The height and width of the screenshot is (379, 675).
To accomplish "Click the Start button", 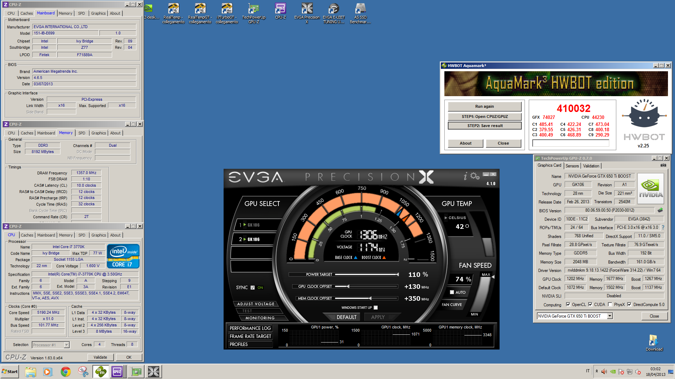I will pos(10,372).
